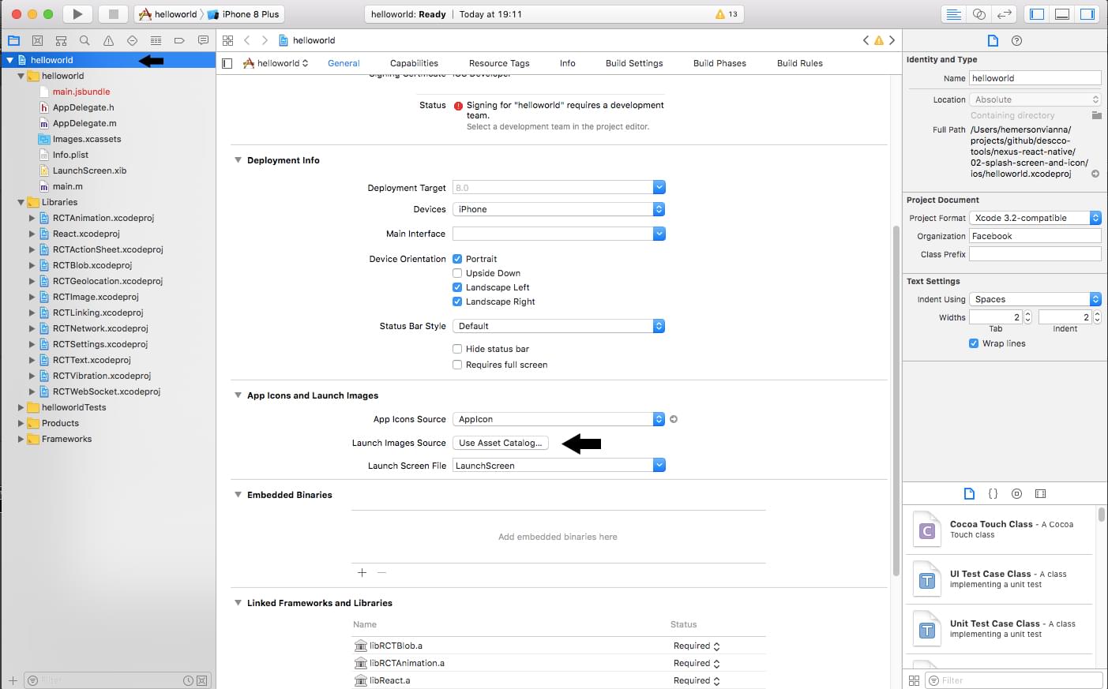Show the Quick Help inspector
The height and width of the screenshot is (689, 1108).
click(1016, 40)
